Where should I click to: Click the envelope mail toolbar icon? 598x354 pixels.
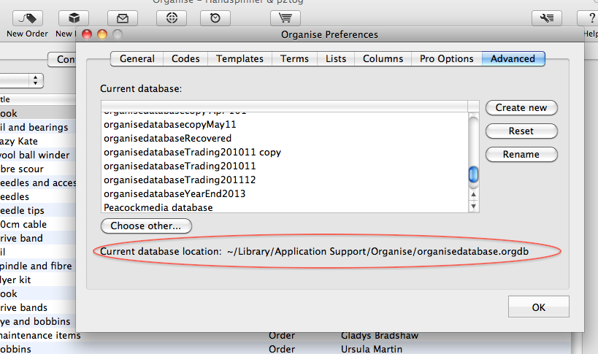[x=122, y=18]
